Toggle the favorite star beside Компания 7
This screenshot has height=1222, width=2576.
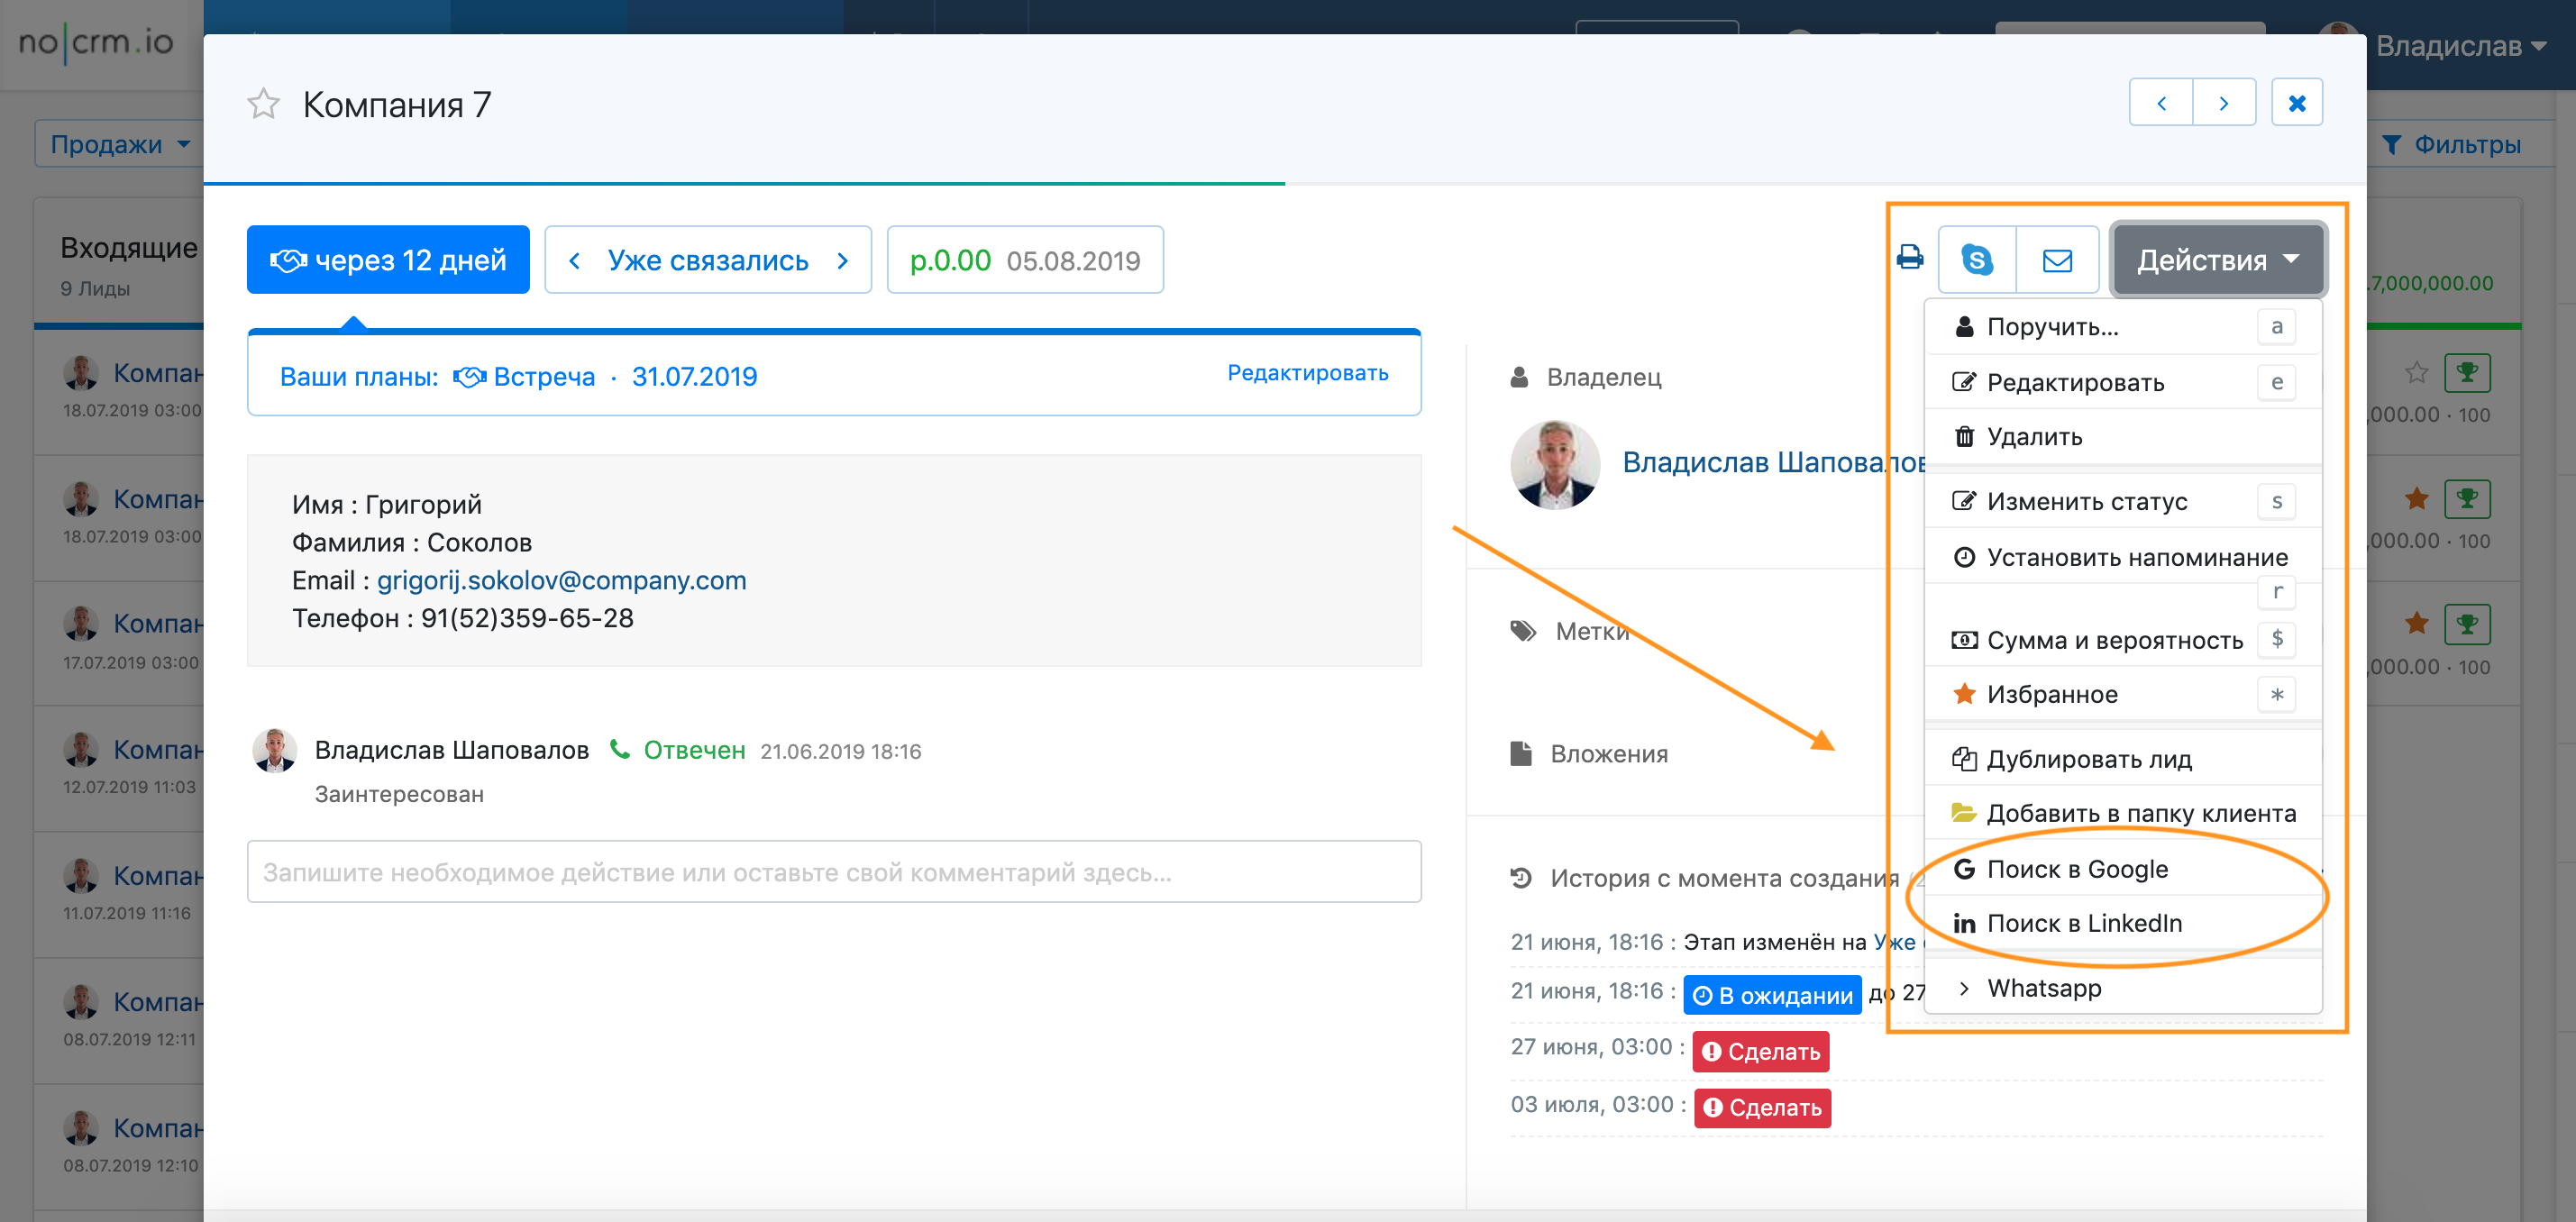(x=264, y=104)
